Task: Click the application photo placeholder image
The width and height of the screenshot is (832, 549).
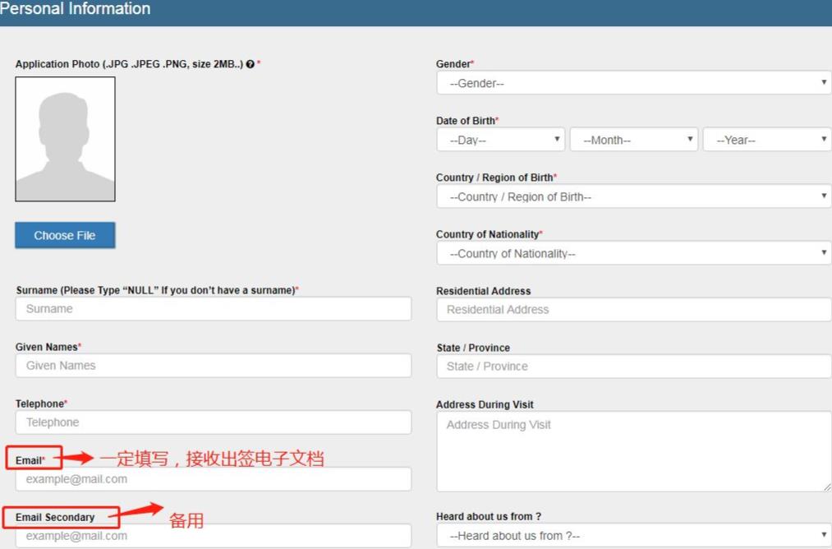Action: pos(65,139)
